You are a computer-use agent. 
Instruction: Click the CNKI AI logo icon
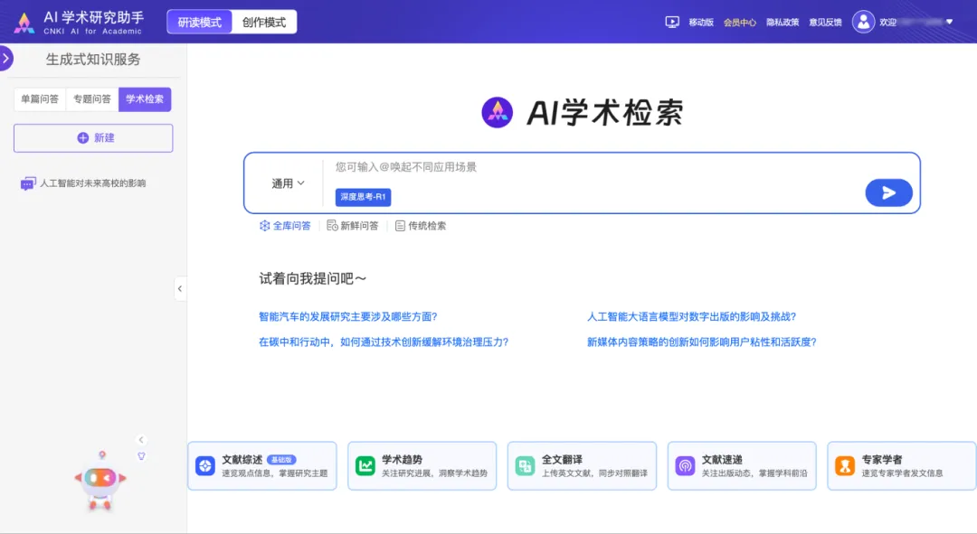pyautogui.click(x=24, y=23)
